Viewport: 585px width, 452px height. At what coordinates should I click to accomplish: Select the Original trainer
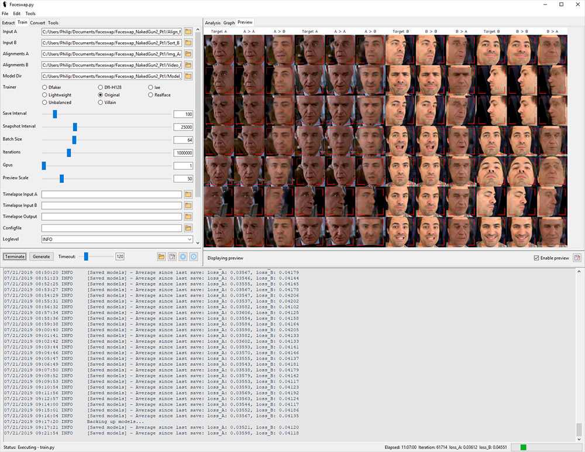pos(109,95)
